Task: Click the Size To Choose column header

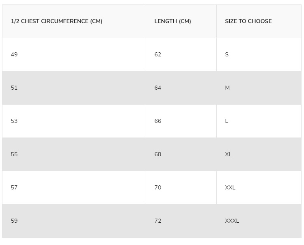Action: (259, 21)
